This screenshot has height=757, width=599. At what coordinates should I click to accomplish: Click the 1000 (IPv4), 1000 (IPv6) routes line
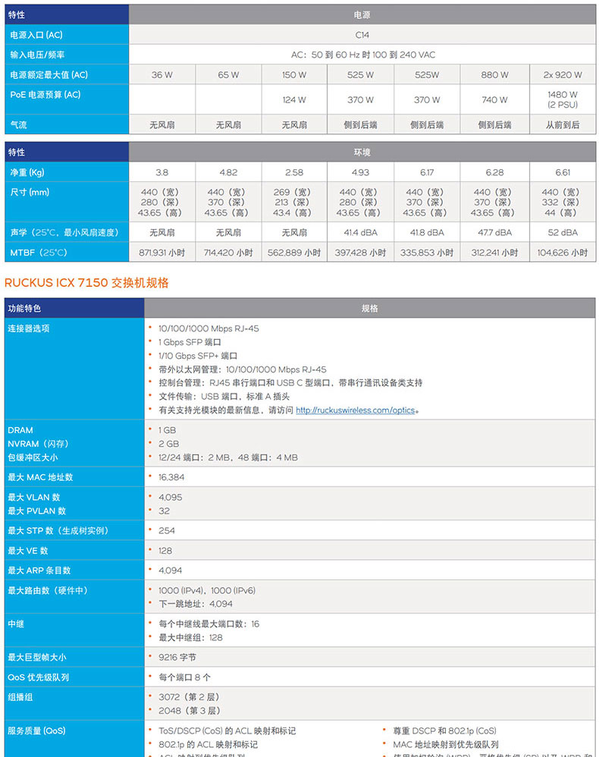[x=207, y=590]
